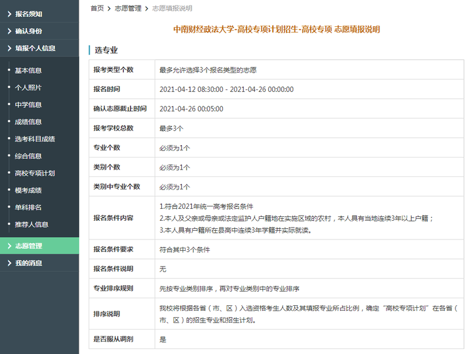
Task: Select 选考科目成绩 in the sidebar
Action: click(35, 139)
